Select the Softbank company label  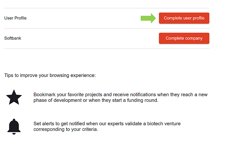point(13,38)
